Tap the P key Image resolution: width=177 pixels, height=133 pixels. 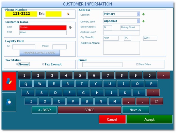coord(151,84)
